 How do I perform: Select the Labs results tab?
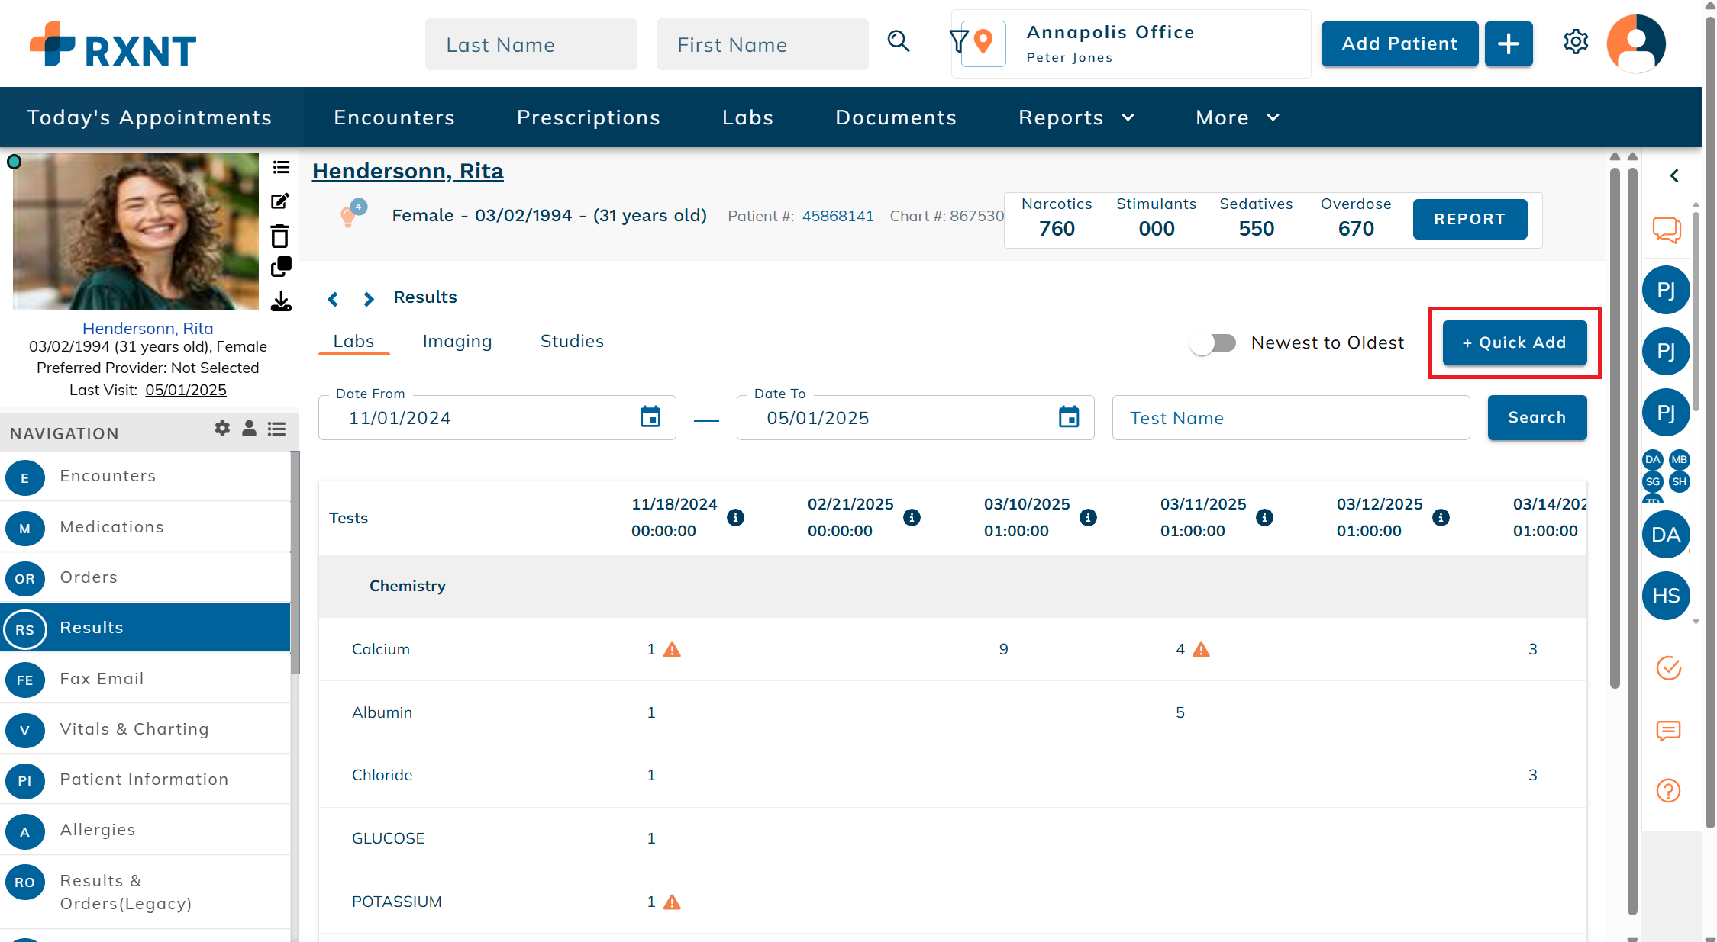coord(353,341)
